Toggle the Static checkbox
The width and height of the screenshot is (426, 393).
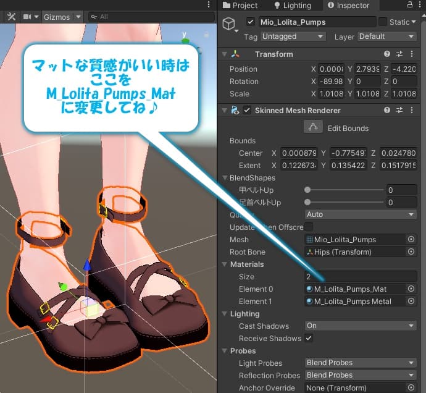click(383, 22)
